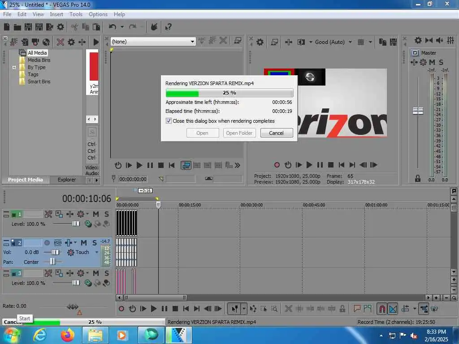Open the Normal Edit tool dropdown arrow
Viewport: 459px width, 344px height.
[x=244, y=309]
